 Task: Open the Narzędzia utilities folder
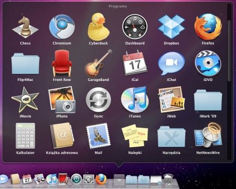[x=171, y=137]
